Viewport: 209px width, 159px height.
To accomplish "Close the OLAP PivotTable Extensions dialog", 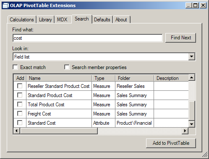I will tap(203, 5).
